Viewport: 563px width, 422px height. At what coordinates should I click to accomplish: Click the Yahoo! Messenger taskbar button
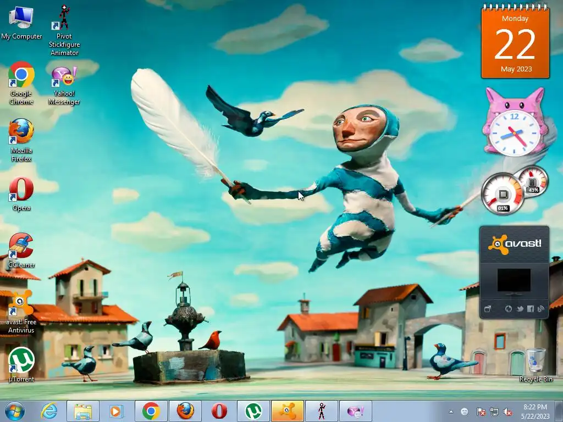[356, 411]
